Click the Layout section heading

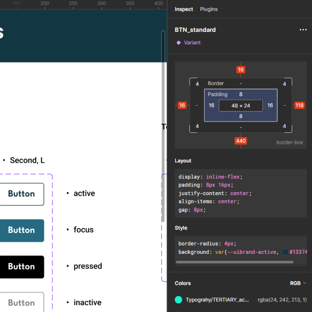[x=183, y=161]
